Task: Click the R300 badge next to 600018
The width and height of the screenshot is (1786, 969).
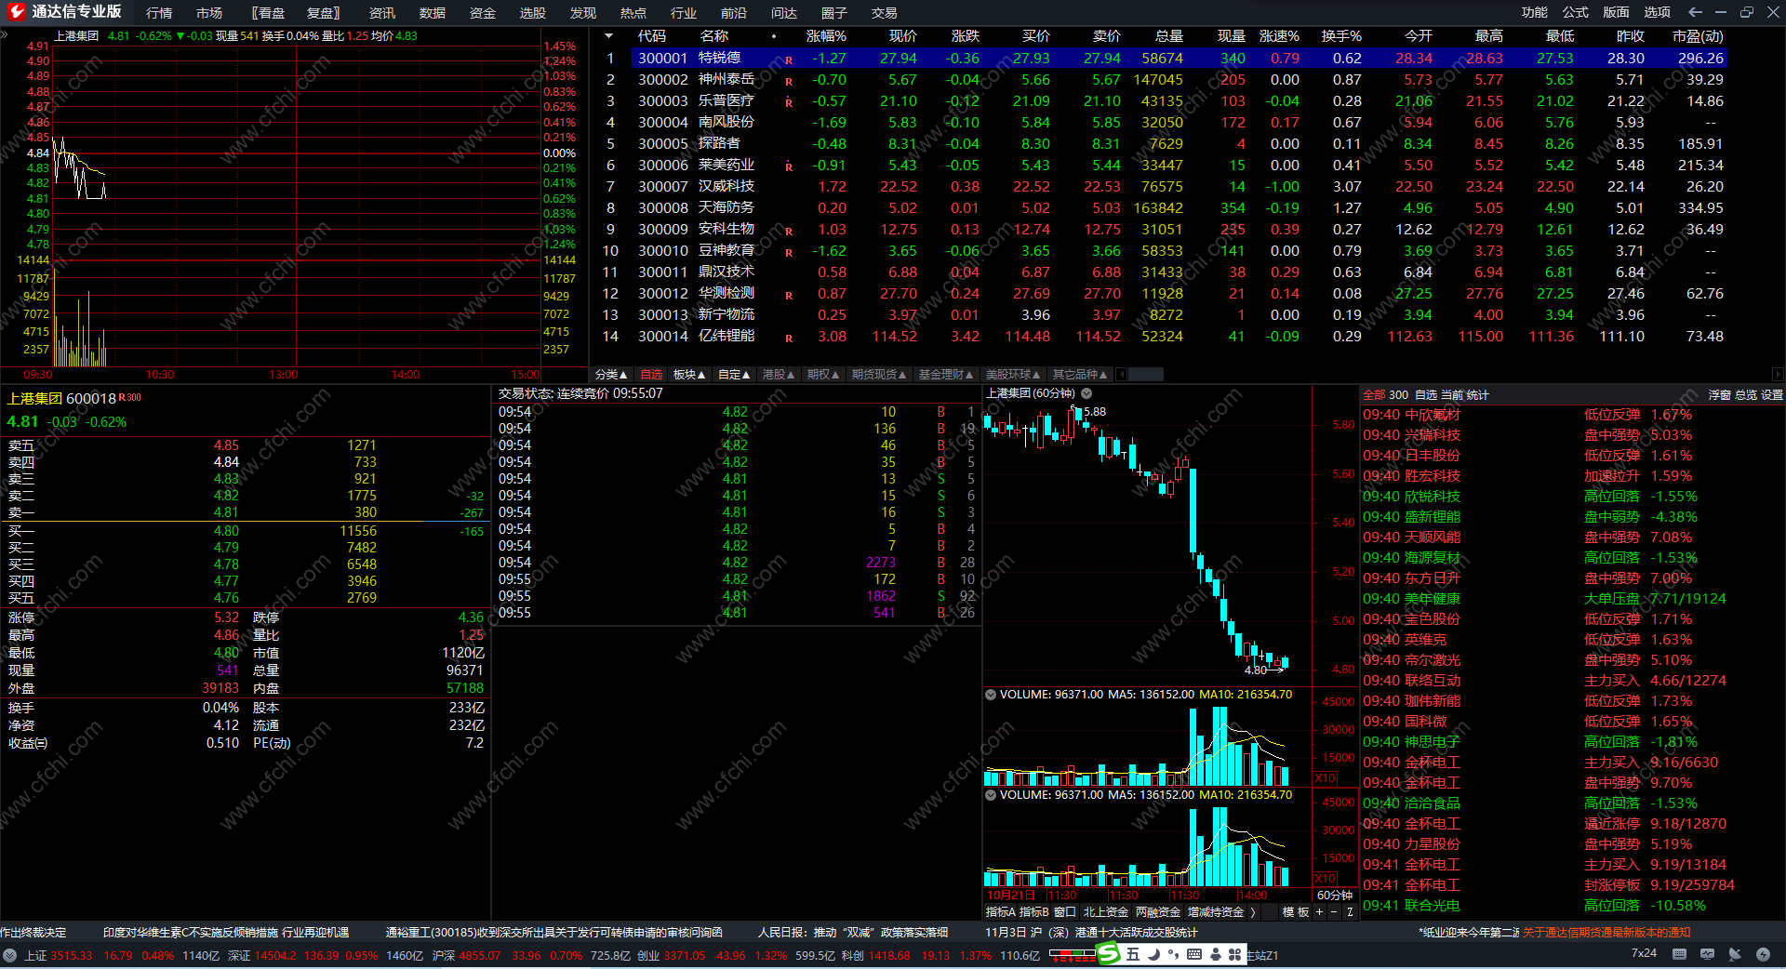Action: click(x=129, y=397)
